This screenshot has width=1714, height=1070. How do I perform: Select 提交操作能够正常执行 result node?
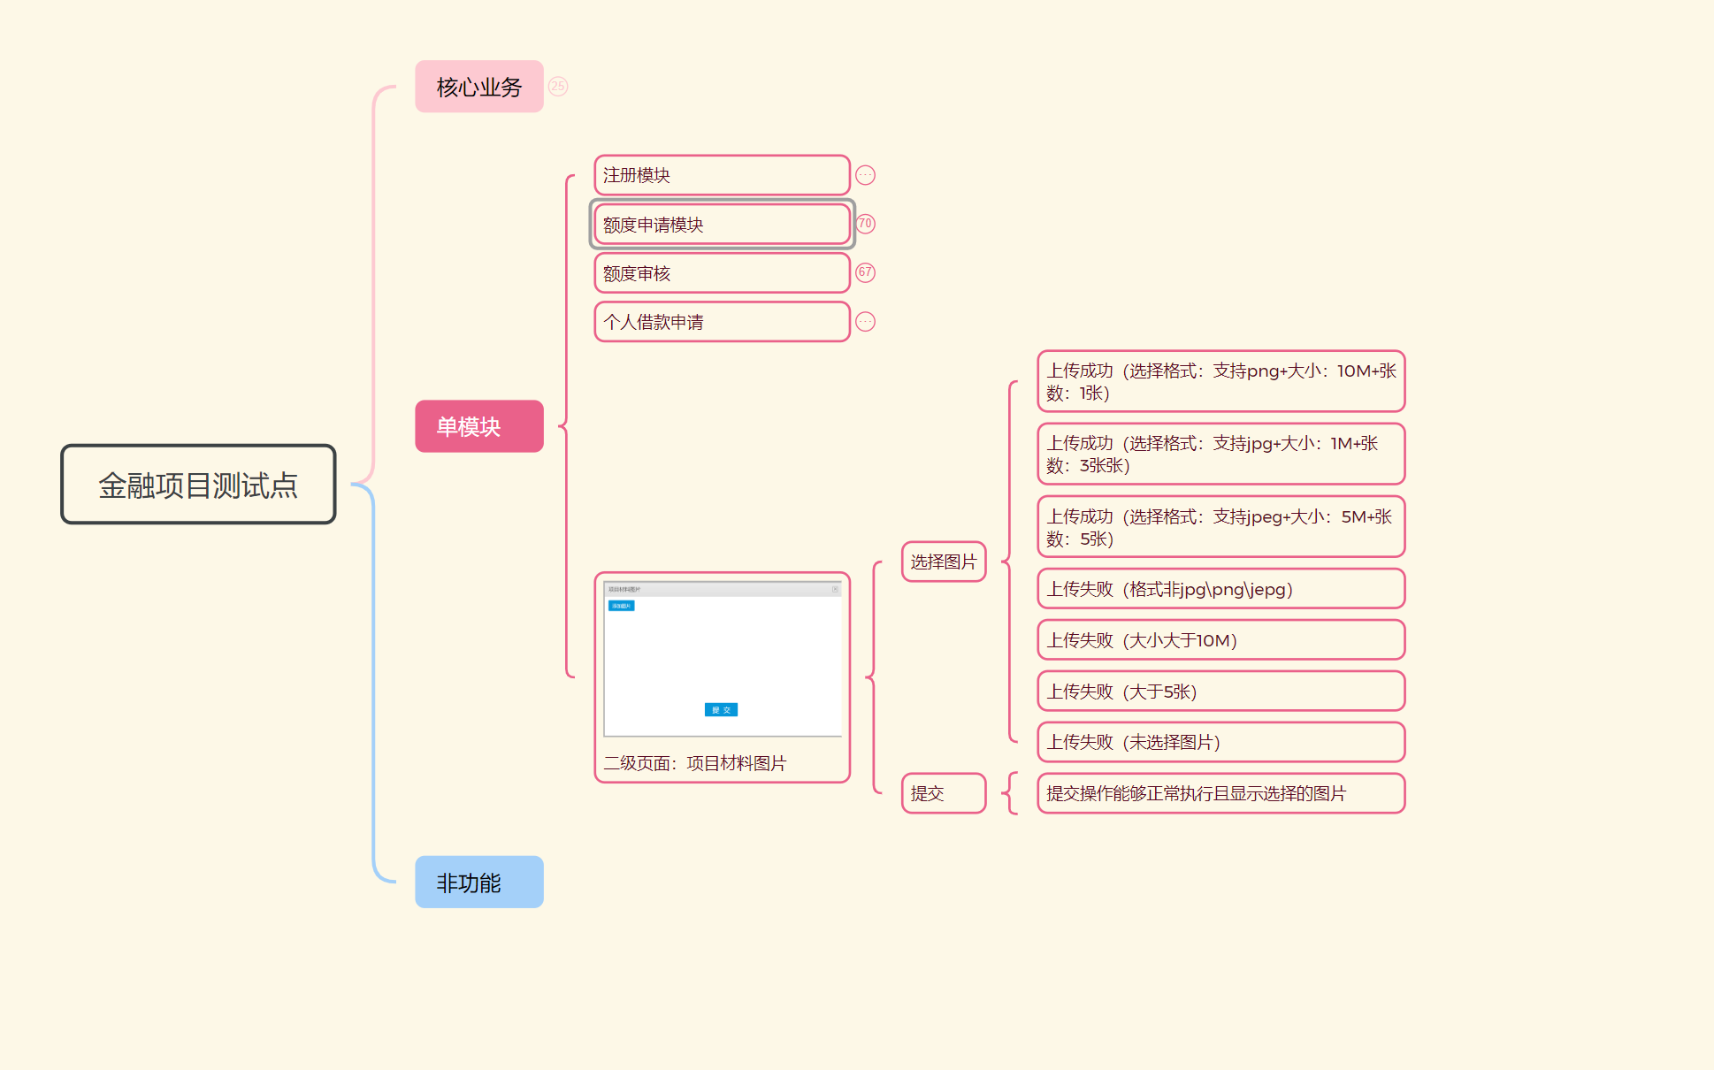point(1220,793)
